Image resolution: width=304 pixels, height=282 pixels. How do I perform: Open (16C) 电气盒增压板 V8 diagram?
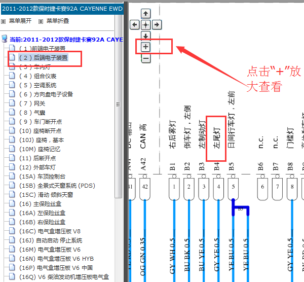pos(50,231)
